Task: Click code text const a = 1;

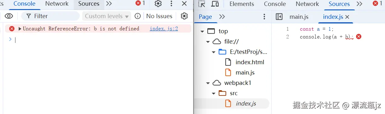Action: [x=317, y=29]
